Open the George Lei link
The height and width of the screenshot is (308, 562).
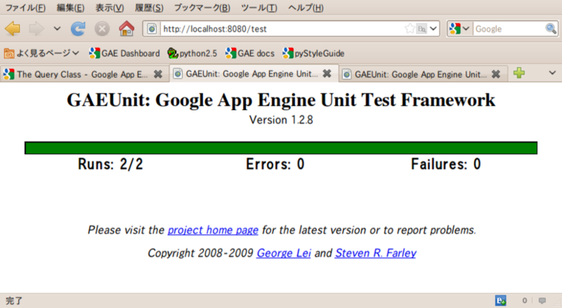click(284, 253)
